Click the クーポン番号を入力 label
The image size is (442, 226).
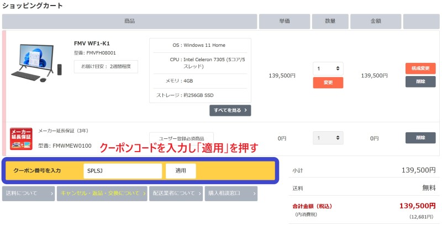(x=37, y=171)
